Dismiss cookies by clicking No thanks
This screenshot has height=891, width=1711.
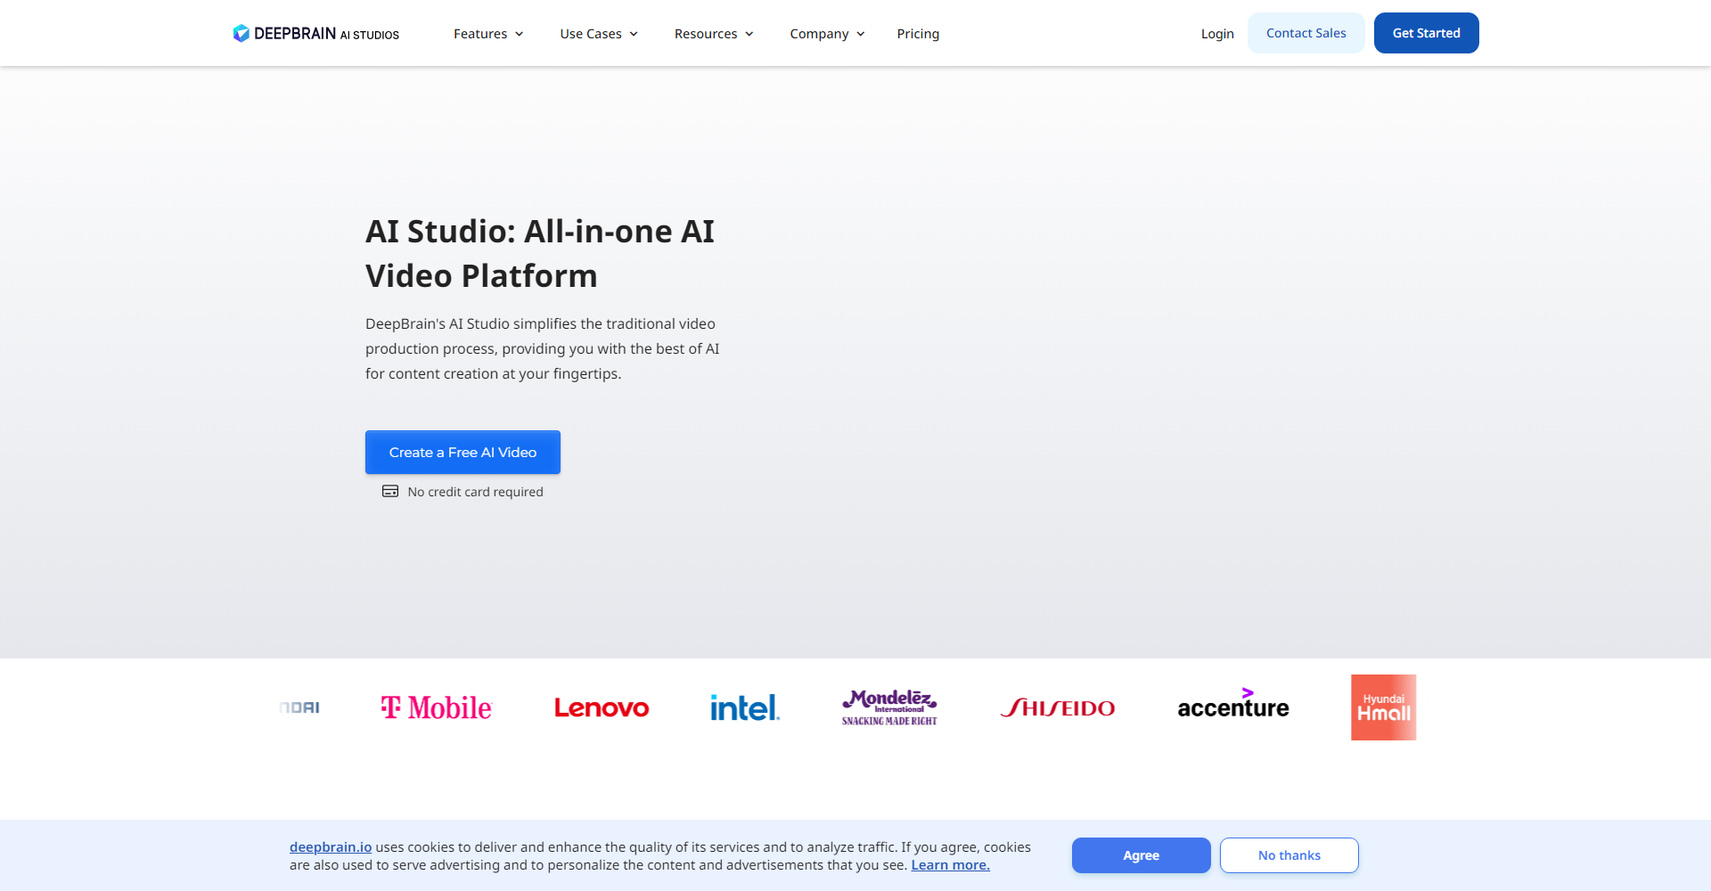pyautogui.click(x=1289, y=855)
